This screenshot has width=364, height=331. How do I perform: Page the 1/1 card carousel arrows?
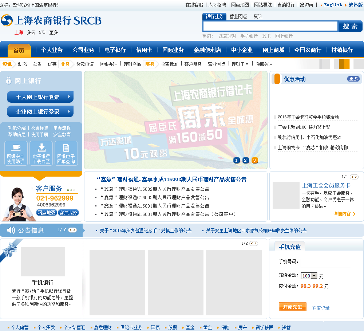[354, 177]
